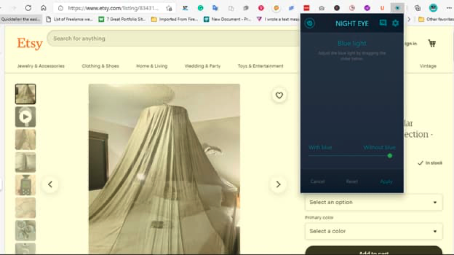
Task: View site info via the lock icon
Action: [x=61, y=8]
